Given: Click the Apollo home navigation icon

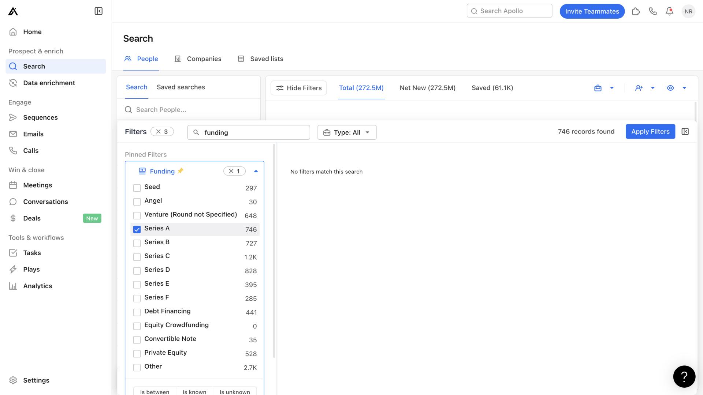Looking at the screenshot, I should click(13, 11).
